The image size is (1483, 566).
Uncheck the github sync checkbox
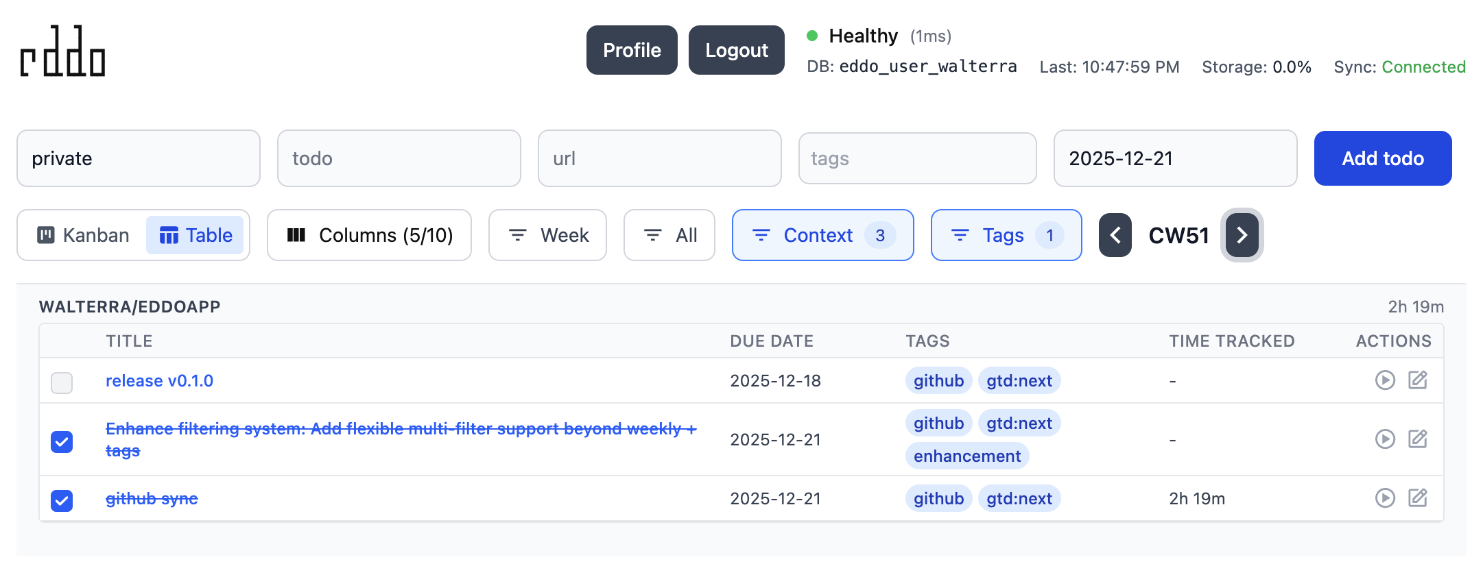62,501
